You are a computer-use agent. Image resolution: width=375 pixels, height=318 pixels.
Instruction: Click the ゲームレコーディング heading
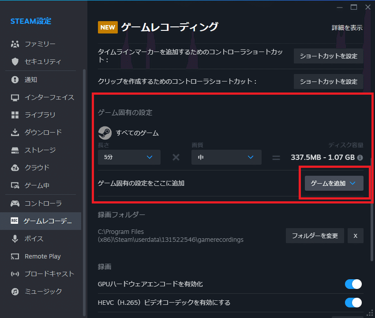pos(169,27)
